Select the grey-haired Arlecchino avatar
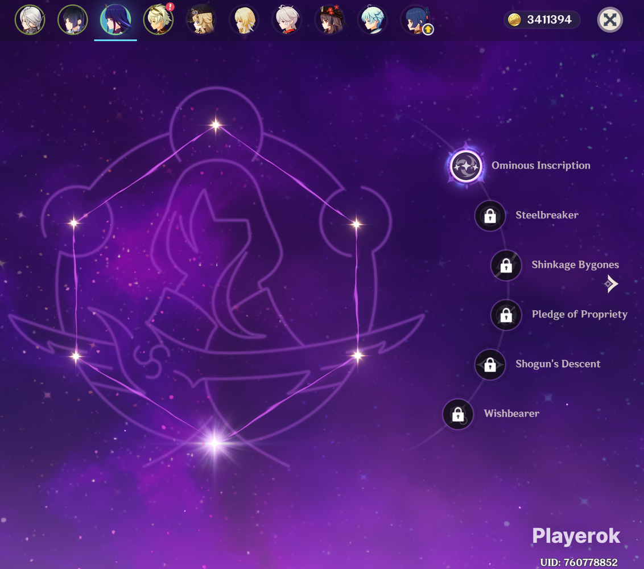This screenshot has width=644, height=569. pyautogui.click(x=30, y=19)
